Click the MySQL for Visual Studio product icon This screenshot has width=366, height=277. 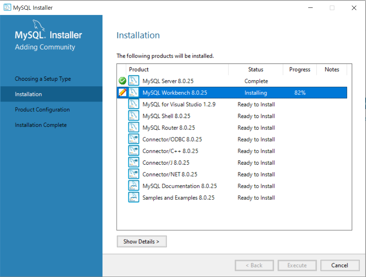pos(133,104)
